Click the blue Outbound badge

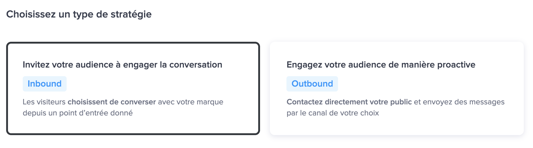click(x=312, y=84)
